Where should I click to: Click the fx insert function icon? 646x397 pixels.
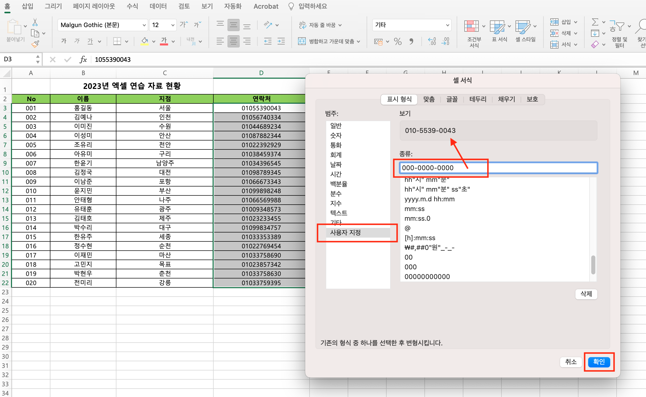(83, 60)
